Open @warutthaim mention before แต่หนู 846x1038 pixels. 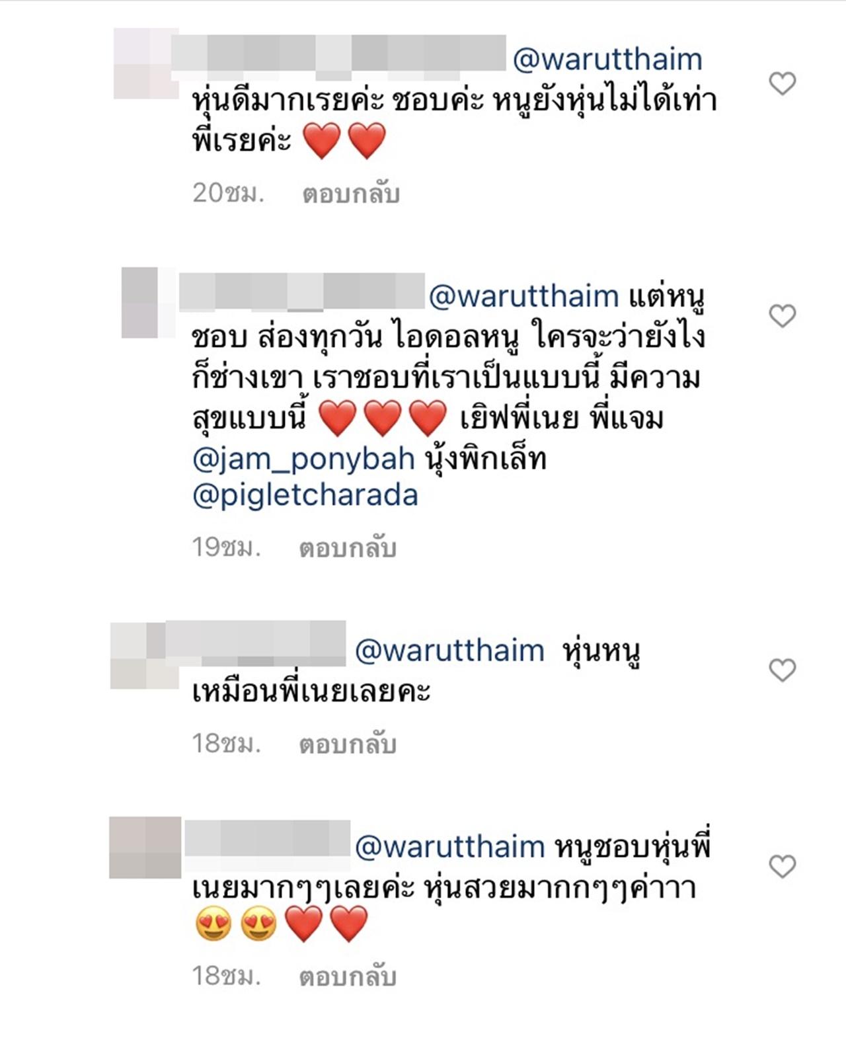coord(523,296)
